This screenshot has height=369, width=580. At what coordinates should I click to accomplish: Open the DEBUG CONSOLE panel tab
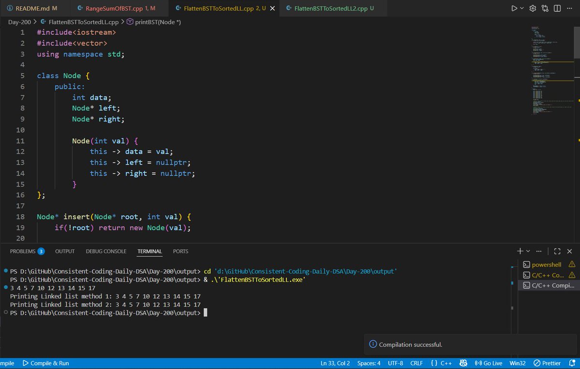point(106,251)
